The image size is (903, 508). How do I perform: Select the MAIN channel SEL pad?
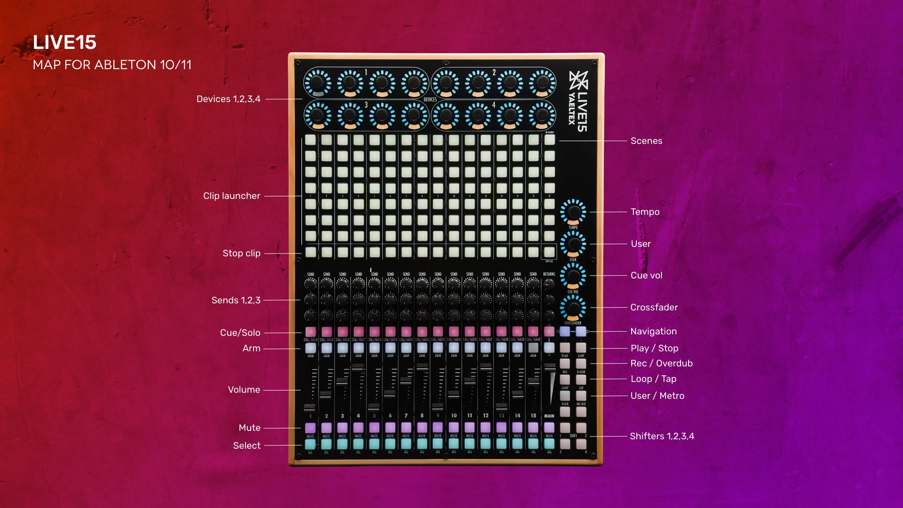tap(549, 444)
